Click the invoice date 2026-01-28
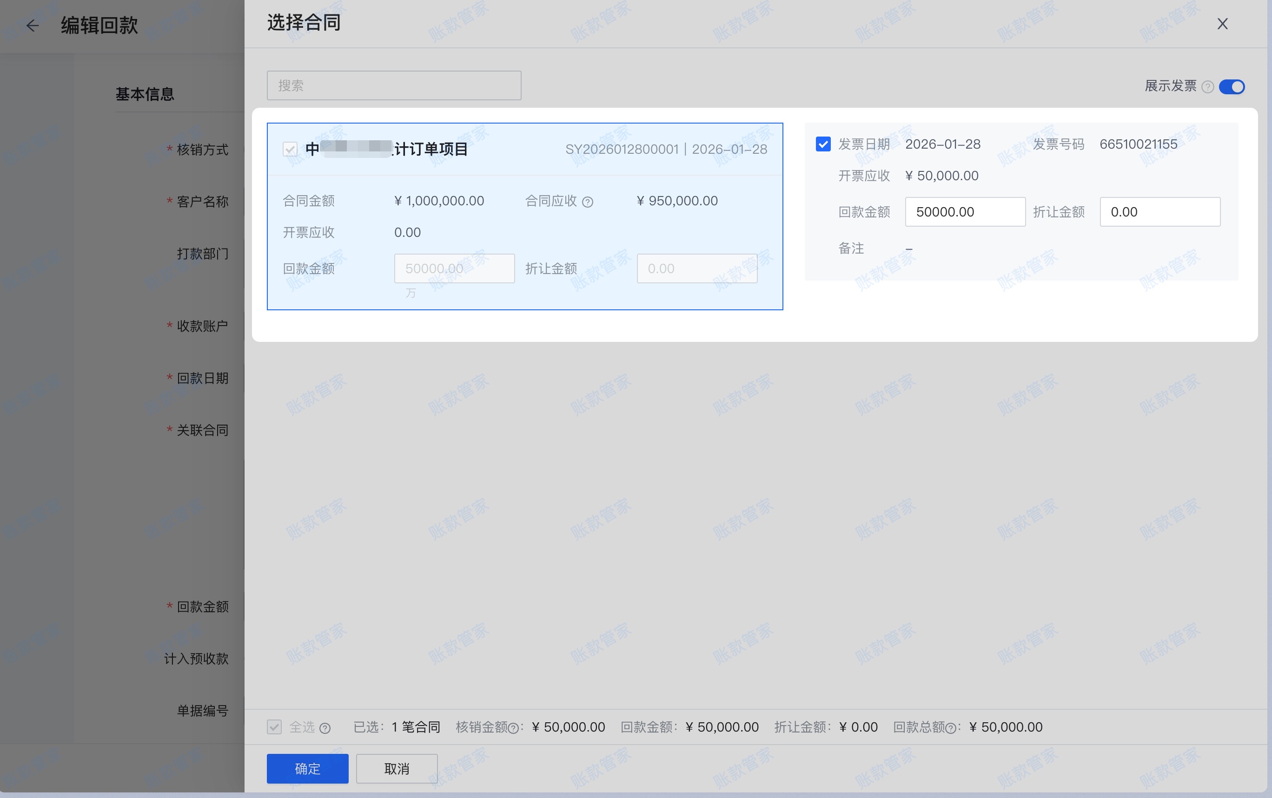This screenshot has width=1272, height=798. [x=943, y=144]
